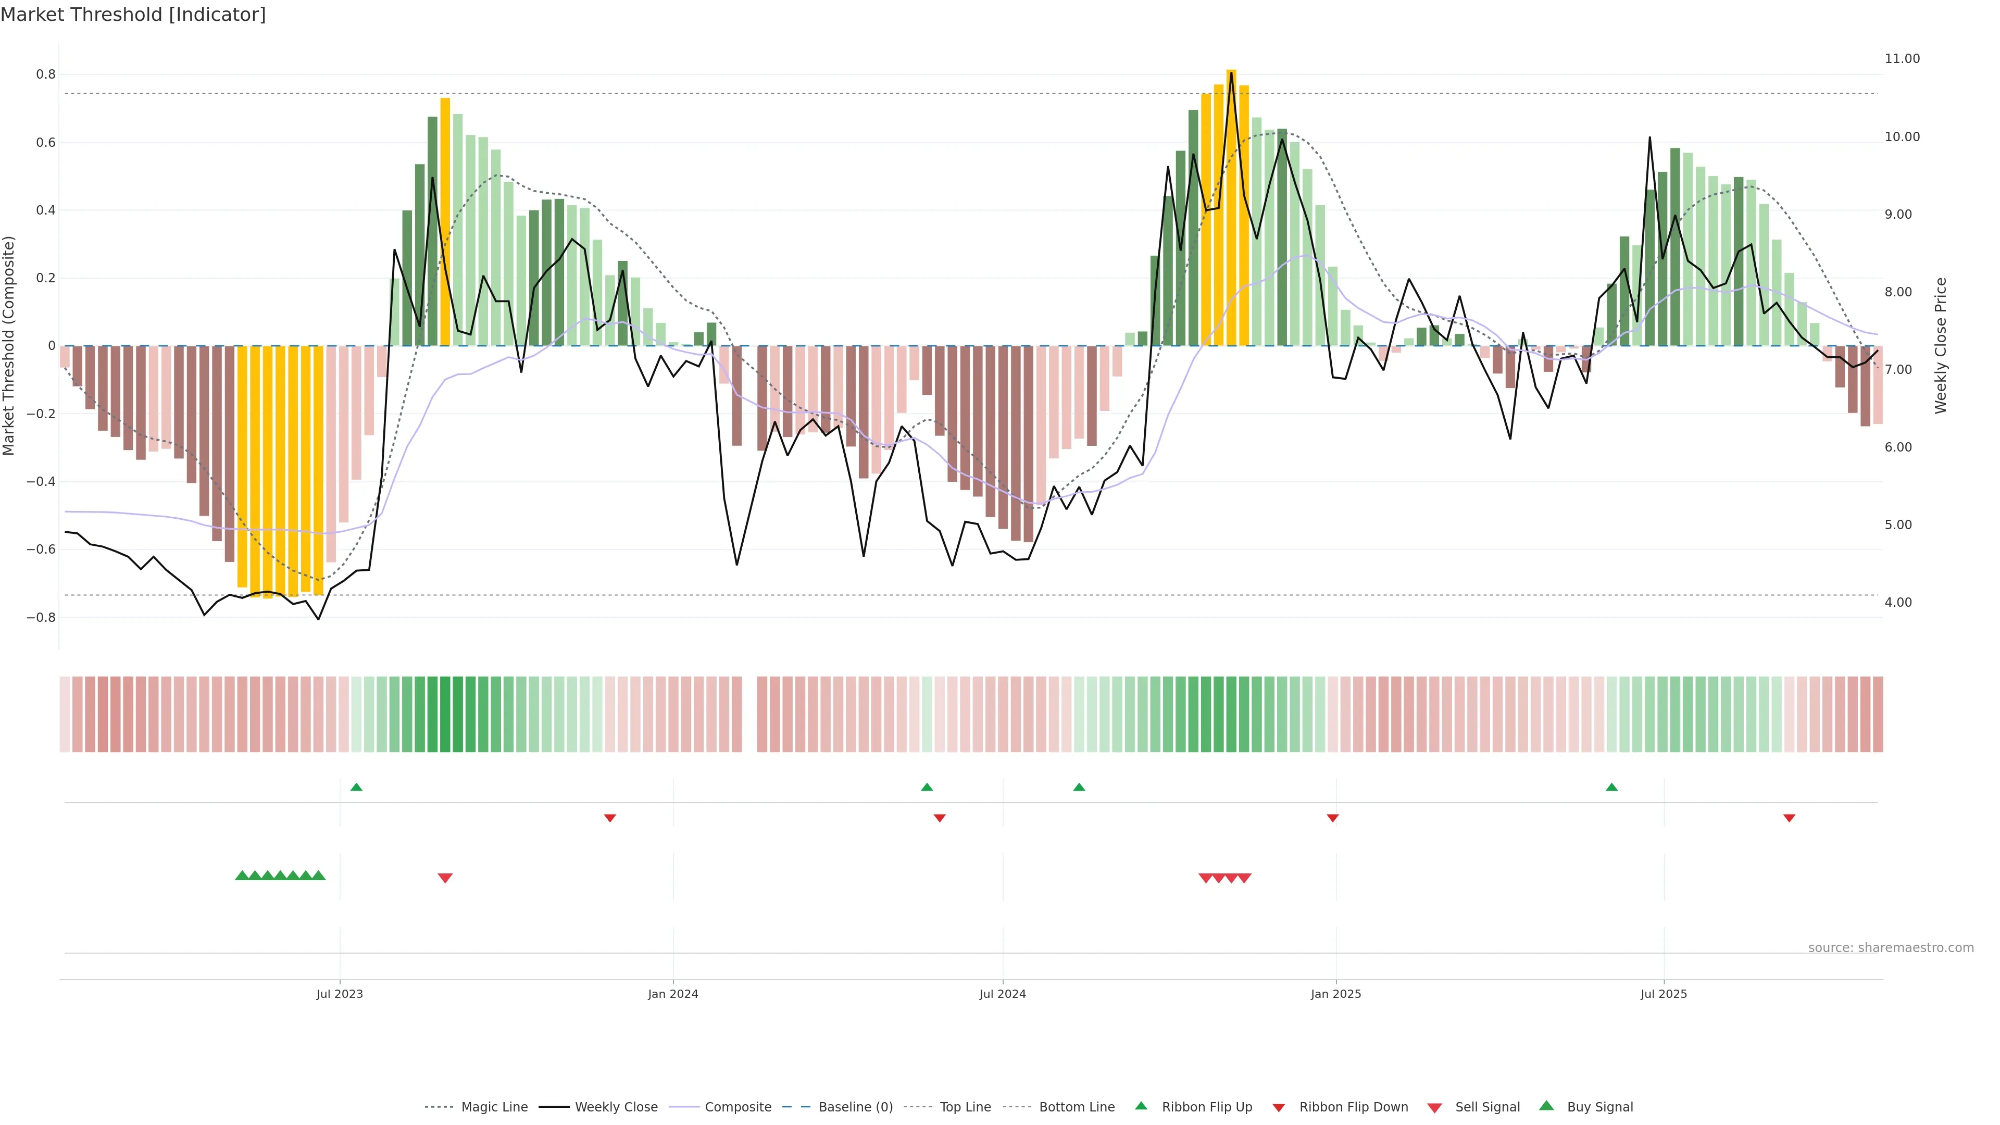
Task: Click the Ribbon Flip Up legend triangle
Action: pos(1141,1106)
